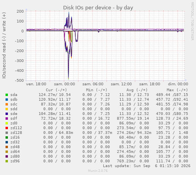Select the zd0 device label

pos(14,123)
